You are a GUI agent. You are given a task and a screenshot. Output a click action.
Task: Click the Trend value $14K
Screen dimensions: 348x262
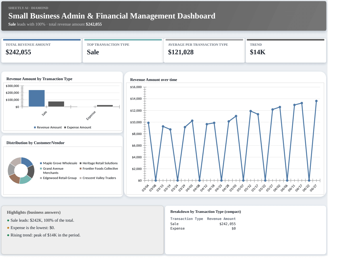(x=258, y=52)
